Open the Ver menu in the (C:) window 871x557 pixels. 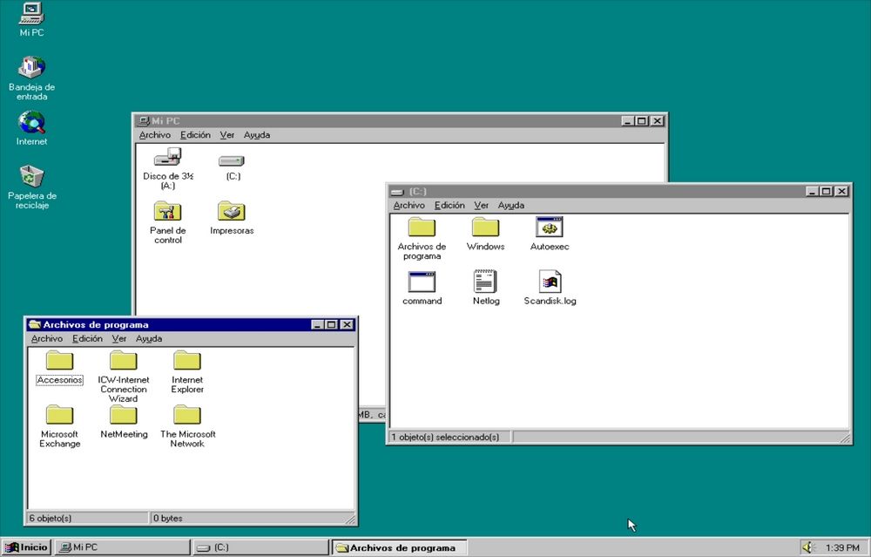click(x=481, y=205)
